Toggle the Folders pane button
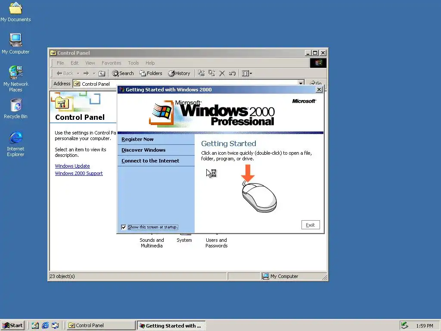441x331 pixels. pyautogui.click(x=151, y=73)
